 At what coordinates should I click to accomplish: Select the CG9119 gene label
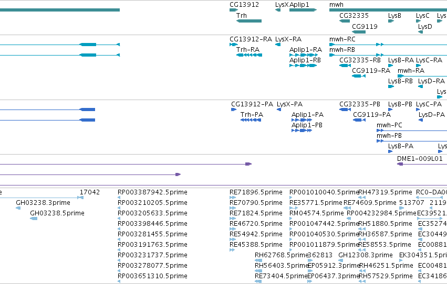(365, 26)
